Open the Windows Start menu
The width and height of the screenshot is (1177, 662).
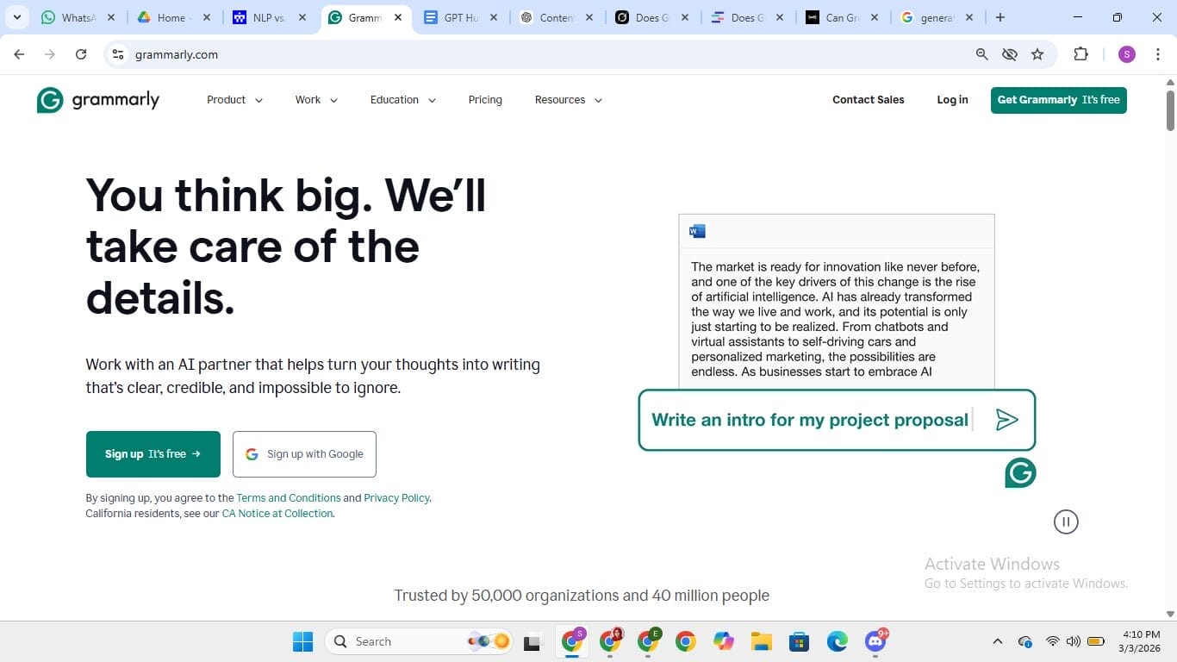303,641
